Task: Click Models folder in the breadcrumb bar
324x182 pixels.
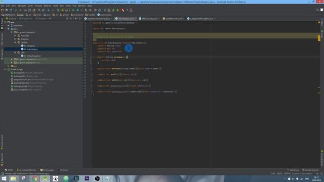Action: (90, 15)
